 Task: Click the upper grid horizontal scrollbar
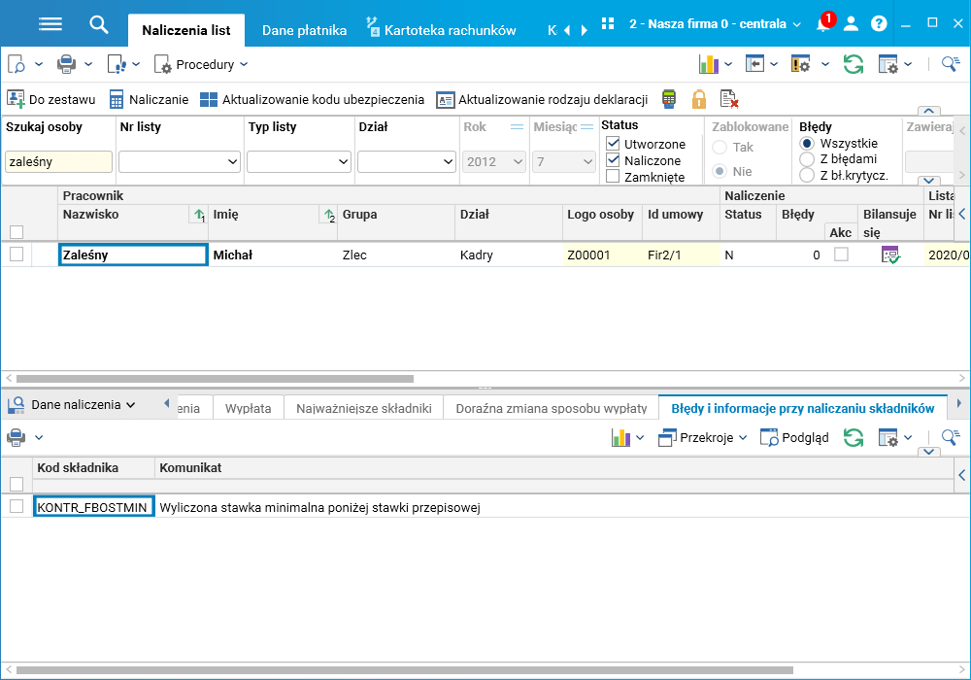click(x=215, y=378)
